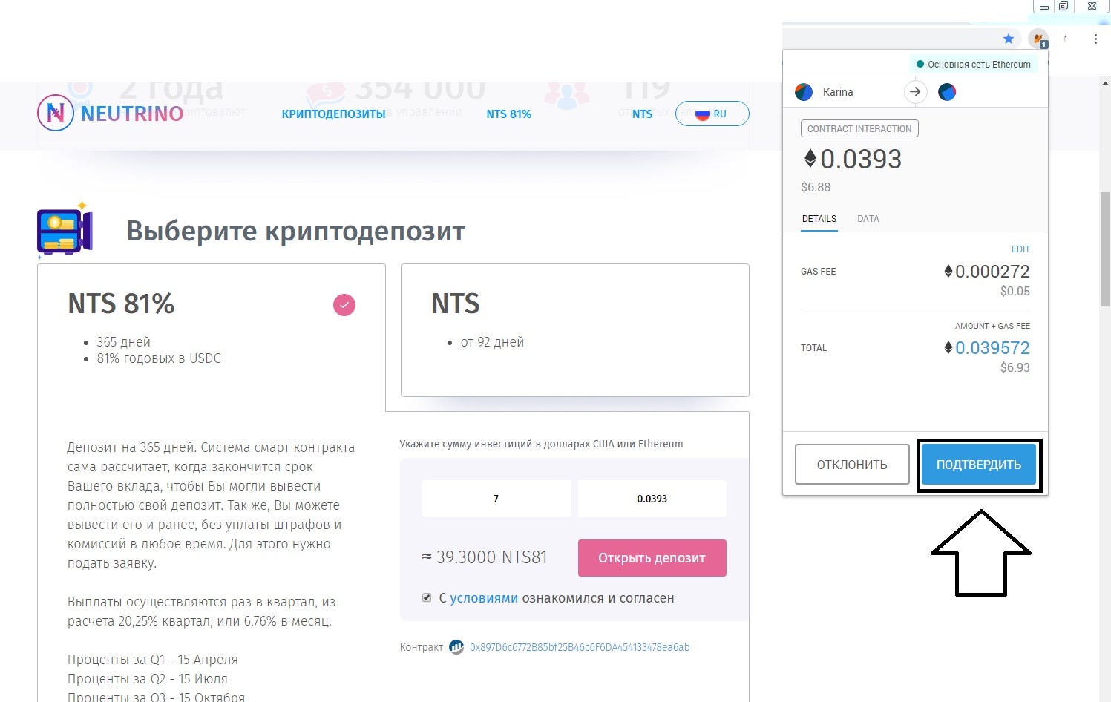Screen dimensions: 1111x702
Task: Click the $6.88 amount text
Action: point(816,187)
